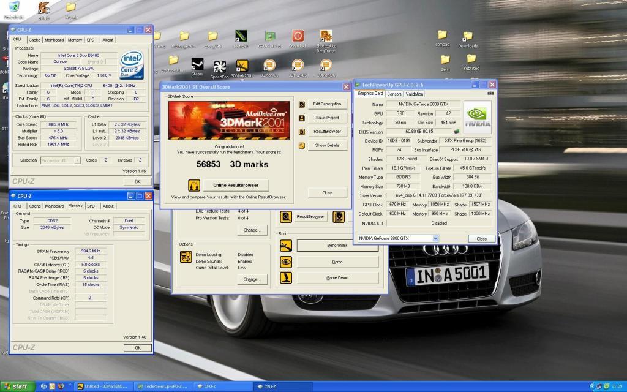
Task: Open the red Overclock desktop icon
Action: coord(298,39)
